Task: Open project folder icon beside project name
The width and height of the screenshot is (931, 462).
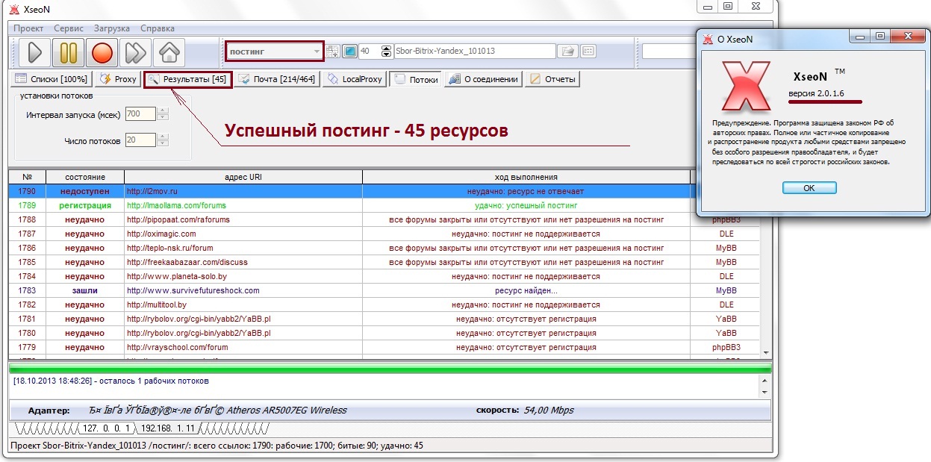Action: [567, 51]
